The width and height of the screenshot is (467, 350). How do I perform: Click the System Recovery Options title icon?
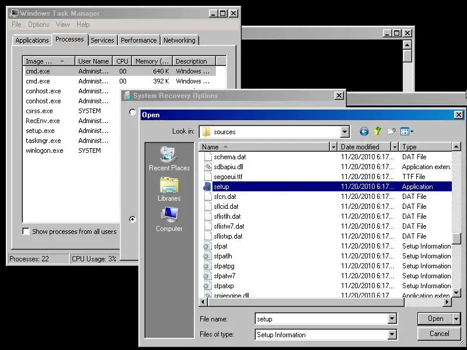pos(127,96)
